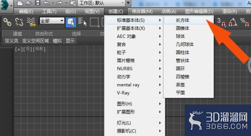The height and width of the screenshot is (136, 251).
Task: Click viewport [顶] view label
Action: click(28, 49)
